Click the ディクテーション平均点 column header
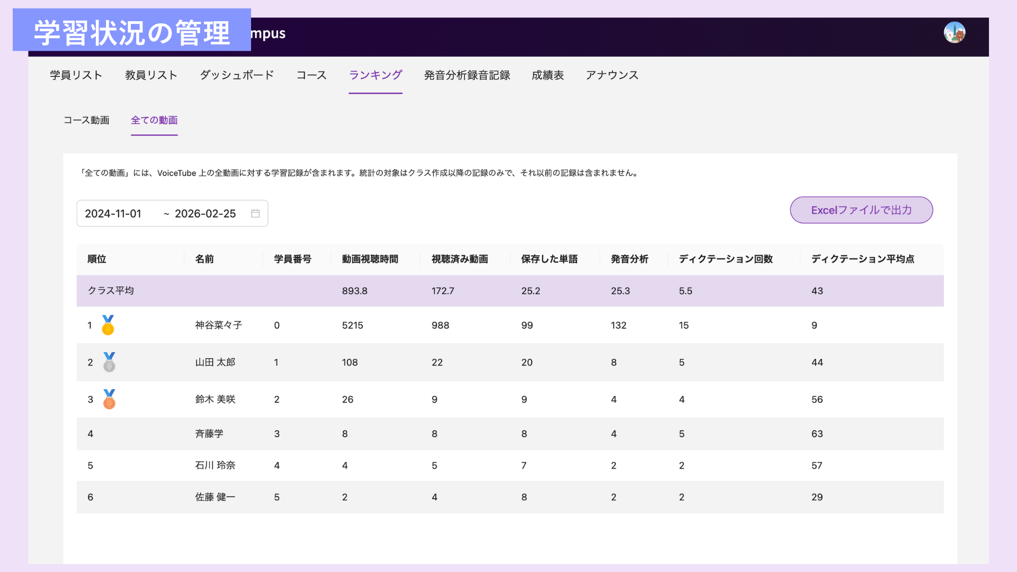Screen dimensions: 1017x572 click(862, 259)
